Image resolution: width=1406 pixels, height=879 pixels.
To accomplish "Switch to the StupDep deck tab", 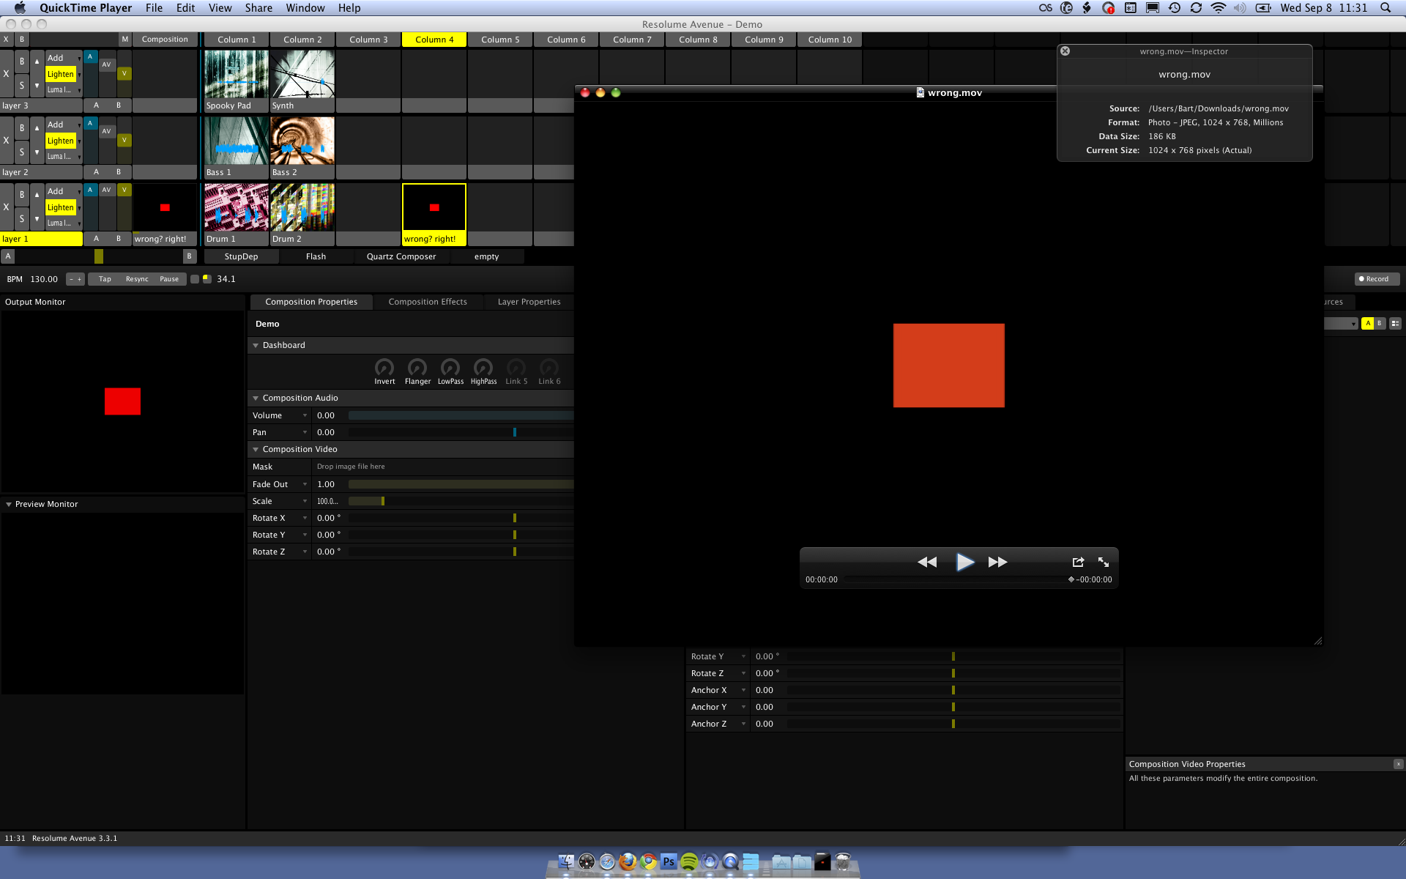I will point(241,256).
